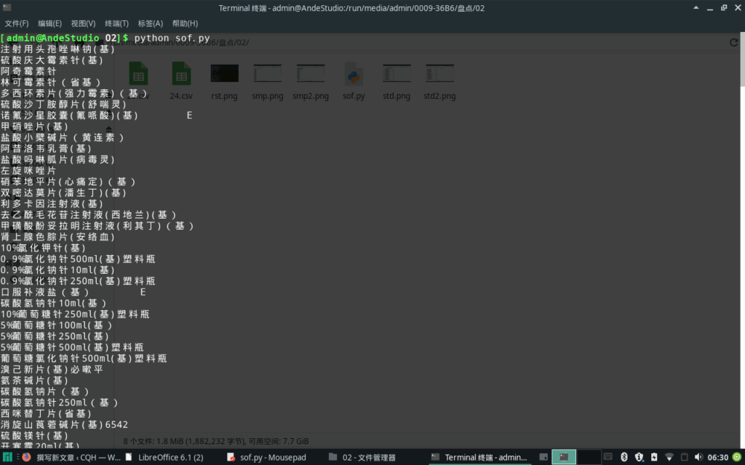Click the 06:30 clock
The image size is (745, 465).
pos(717,457)
